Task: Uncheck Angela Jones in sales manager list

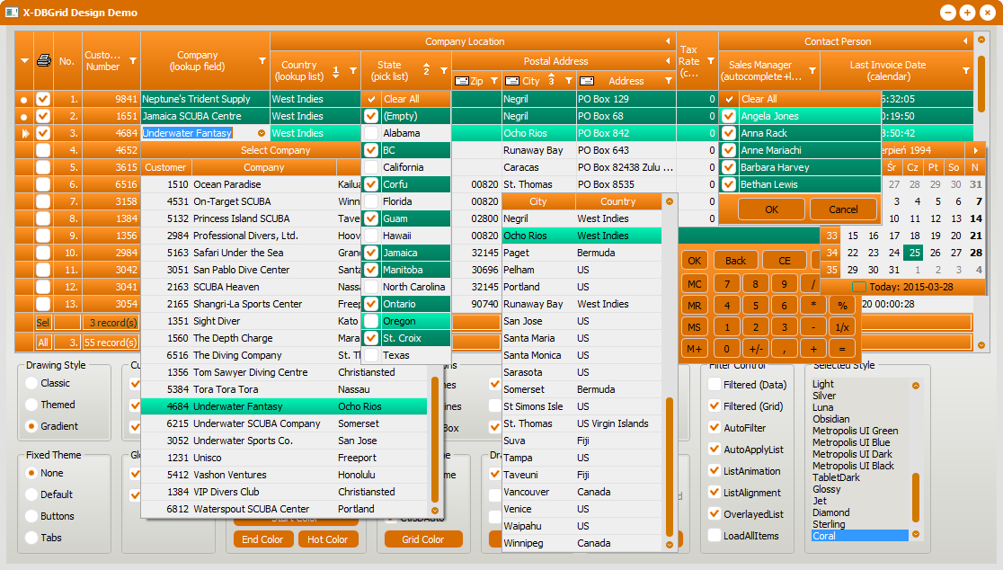Action: coord(729,116)
